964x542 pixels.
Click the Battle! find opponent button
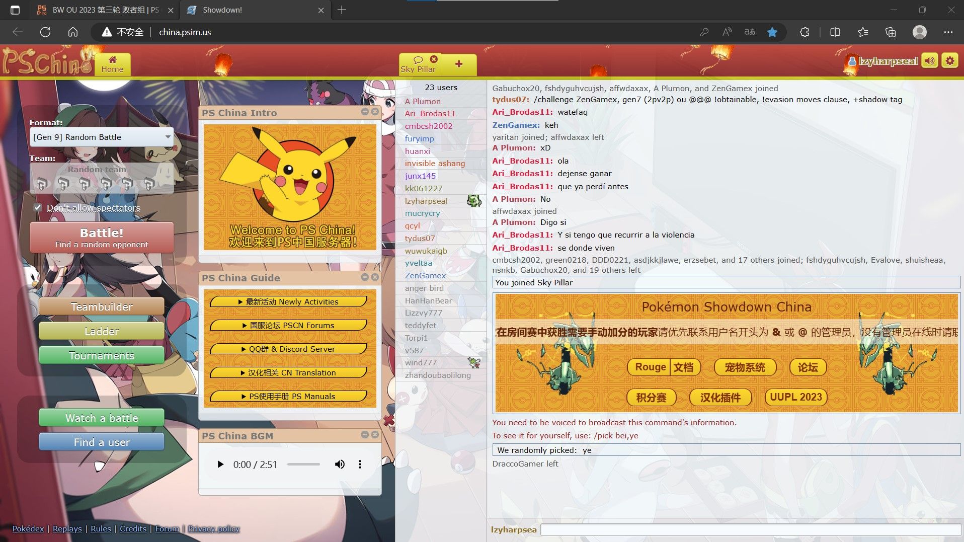pos(102,238)
